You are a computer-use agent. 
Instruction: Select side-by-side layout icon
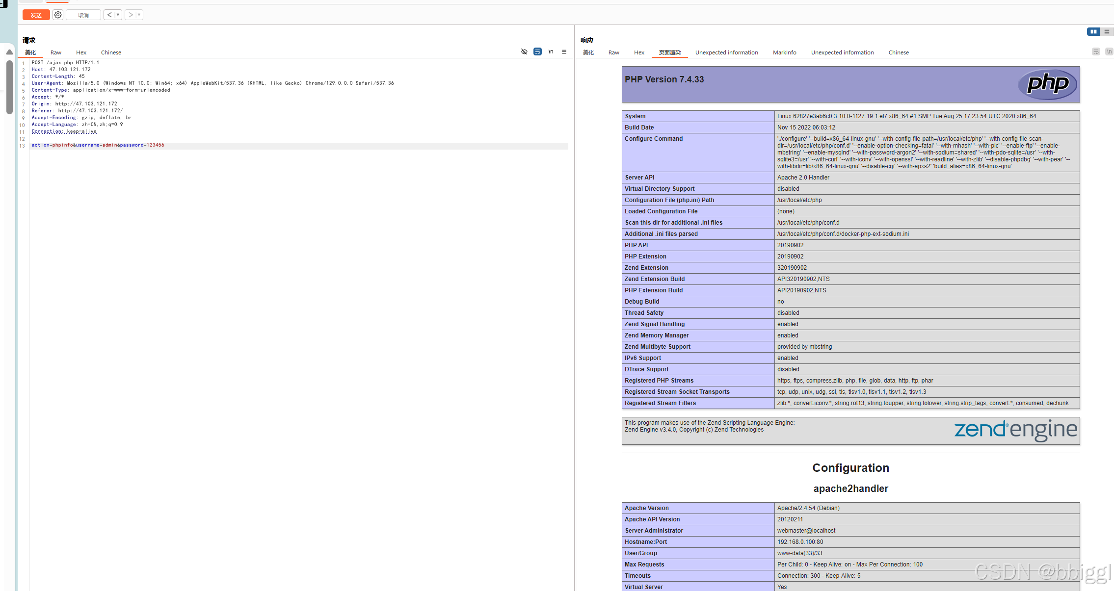pos(1093,31)
